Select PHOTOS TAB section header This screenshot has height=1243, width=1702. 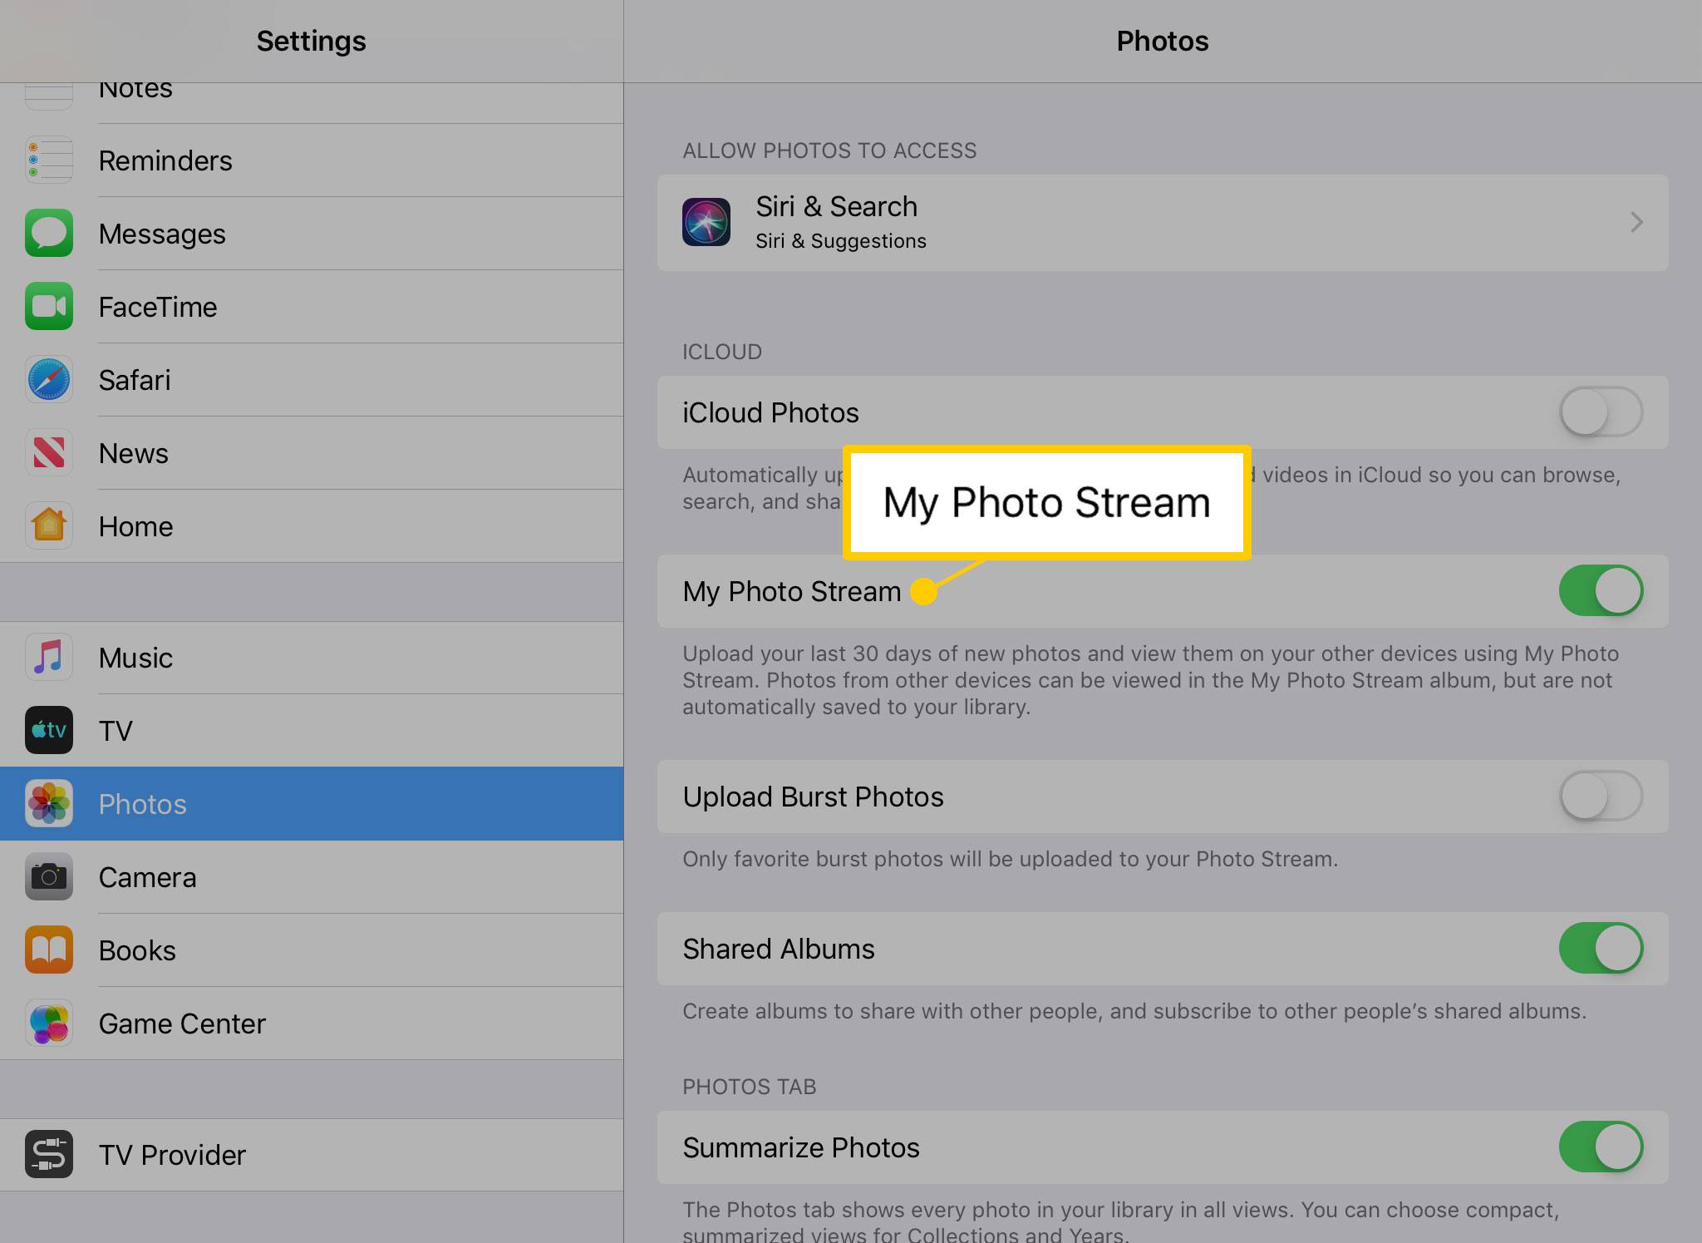(x=750, y=1087)
